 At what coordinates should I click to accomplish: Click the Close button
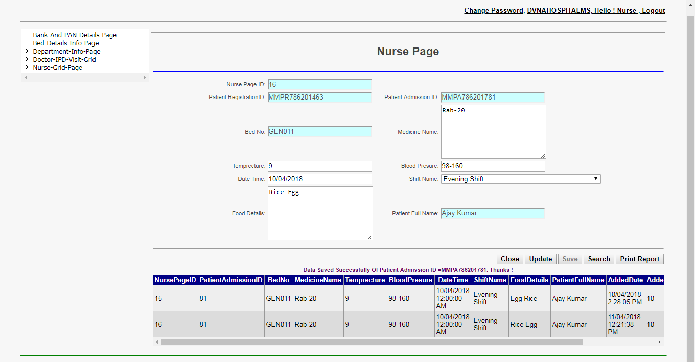tap(510, 259)
